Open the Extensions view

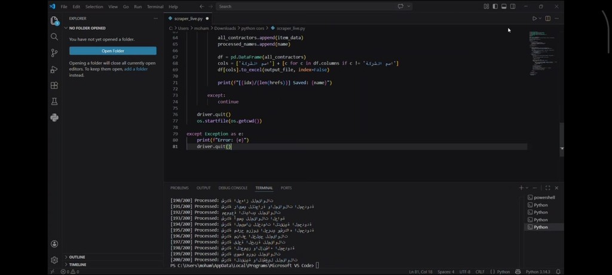click(54, 85)
